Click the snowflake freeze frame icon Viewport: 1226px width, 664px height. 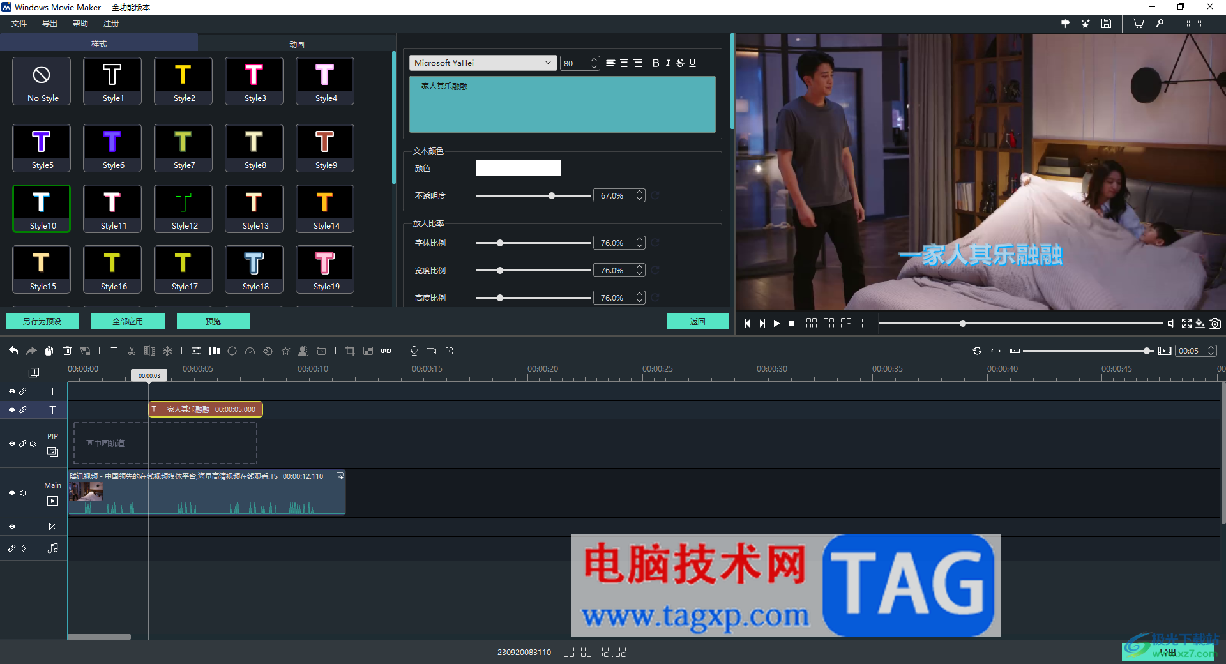click(x=167, y=351)
